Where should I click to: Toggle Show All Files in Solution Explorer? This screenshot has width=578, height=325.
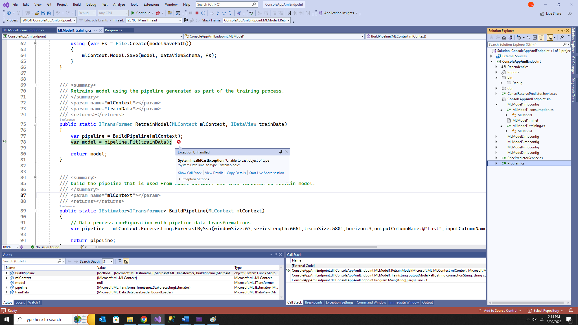[541, 37]
